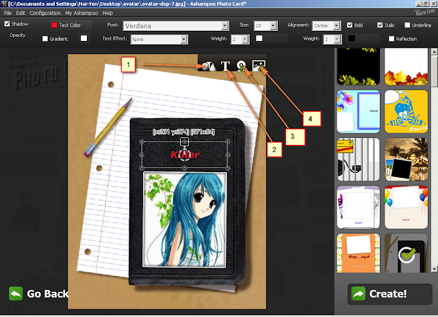Click the Go Back button label
Screen dimensions: 438x317
(x=47, y=294)
